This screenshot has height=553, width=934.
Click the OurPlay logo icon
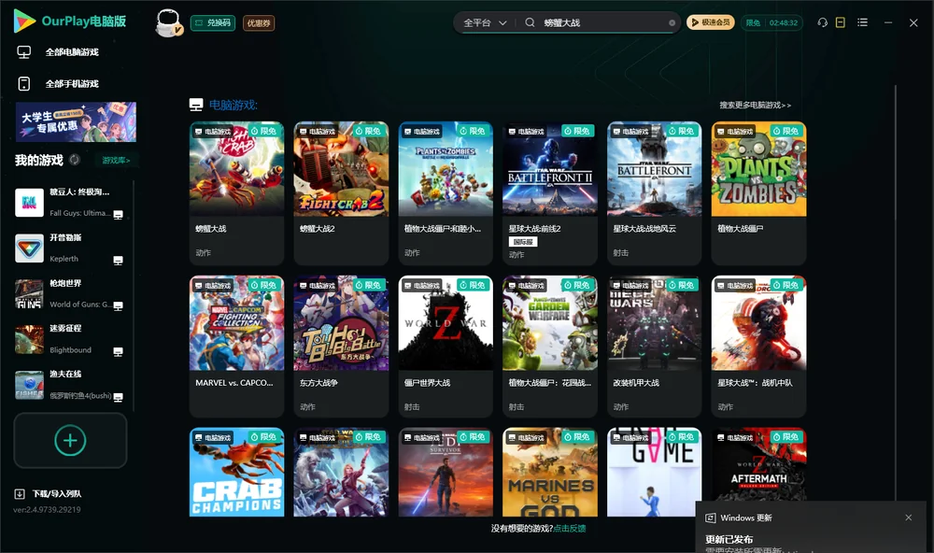click(24, 21)
